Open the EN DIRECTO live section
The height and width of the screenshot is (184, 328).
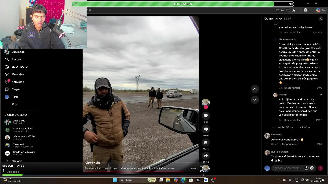19,67
